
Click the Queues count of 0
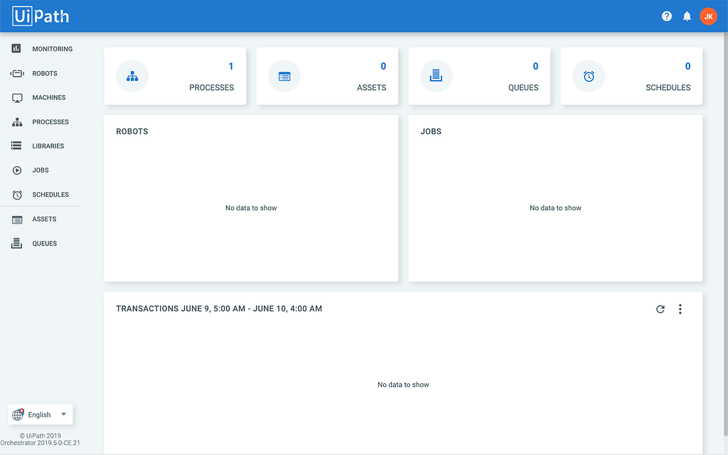coord(535,66)
